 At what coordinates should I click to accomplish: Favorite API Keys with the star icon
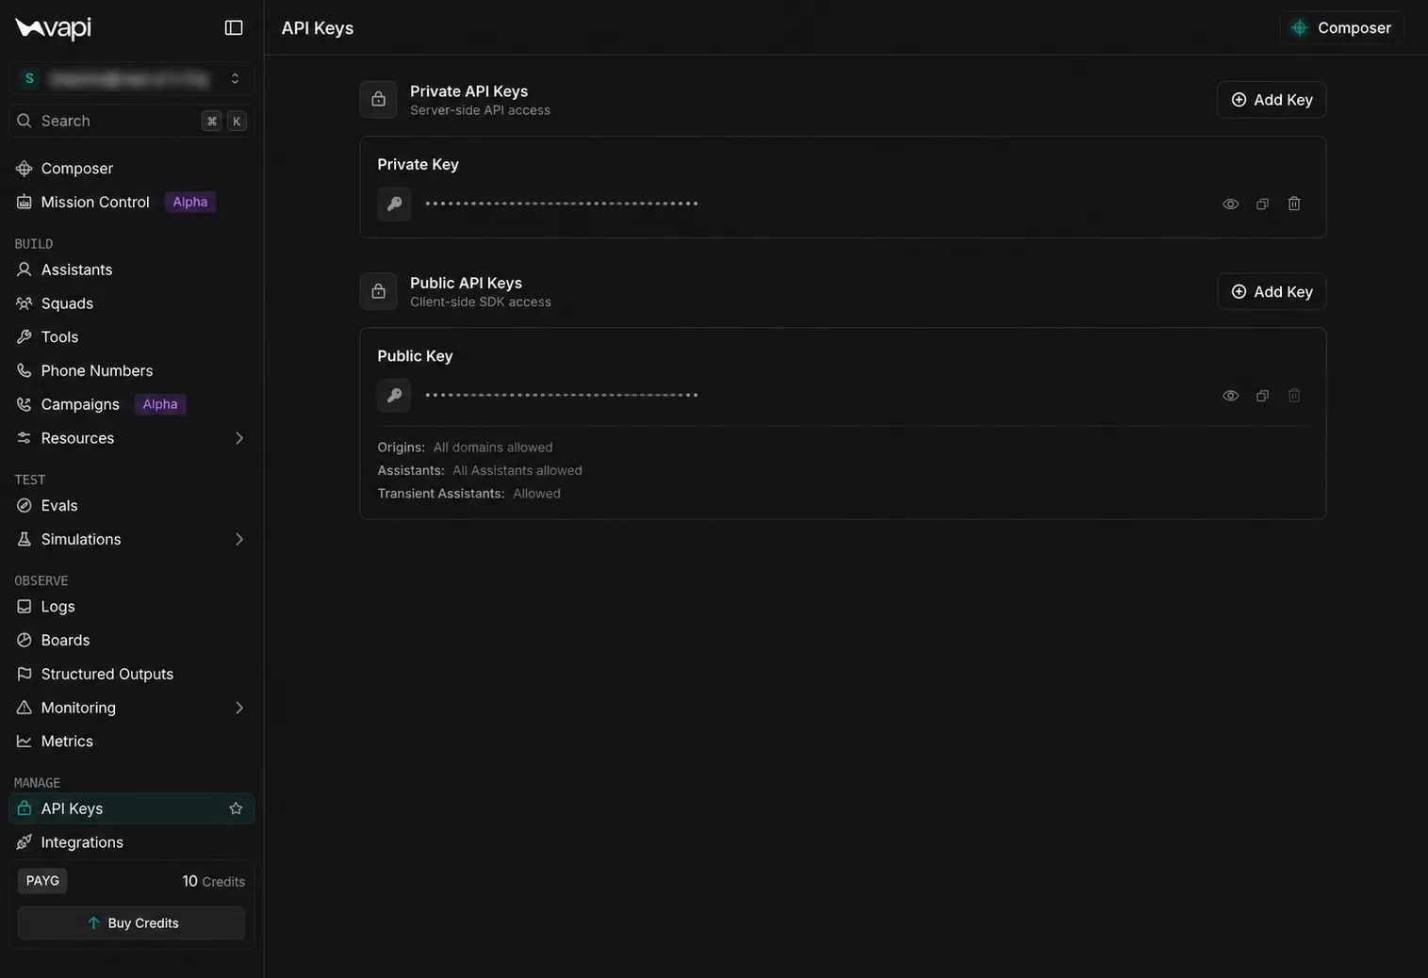(236, 808)
